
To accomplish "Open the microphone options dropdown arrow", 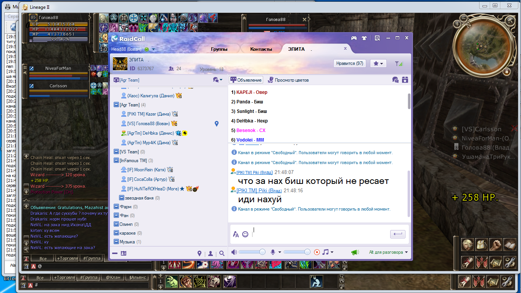I will click(x=280, y=252).
